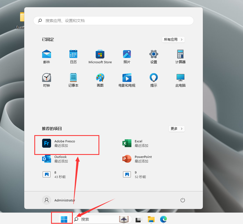Open the 照片 Photos app
This screenshot has width=243, height=224.
[x=127, y=57]
